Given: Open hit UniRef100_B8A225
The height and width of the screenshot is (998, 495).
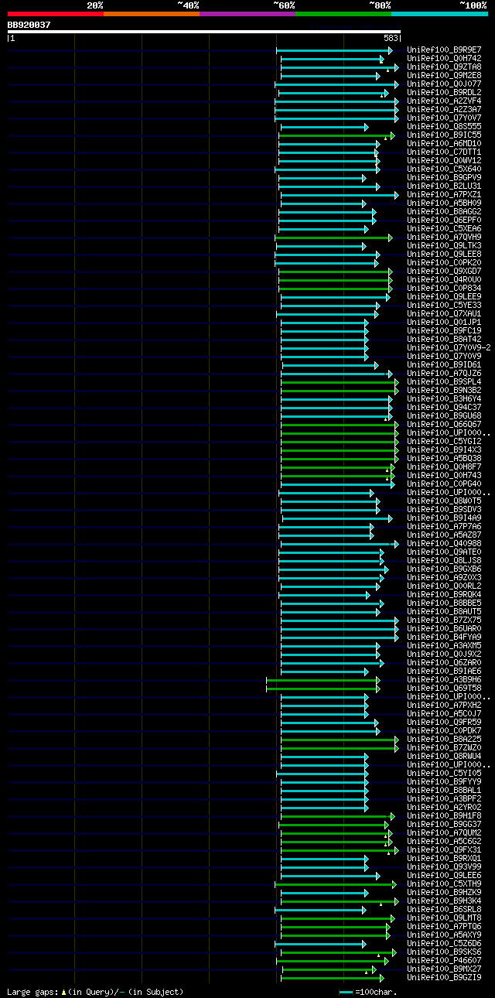Looking at the screenshot, I should tap(444, 739).
